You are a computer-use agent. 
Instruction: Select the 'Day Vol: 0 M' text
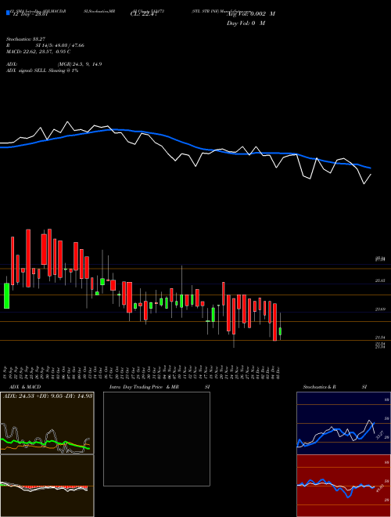(246, 23)
